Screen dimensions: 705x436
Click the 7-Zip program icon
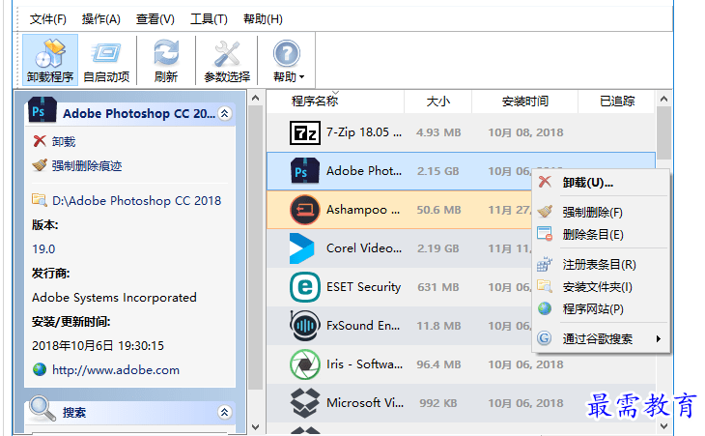305,132
